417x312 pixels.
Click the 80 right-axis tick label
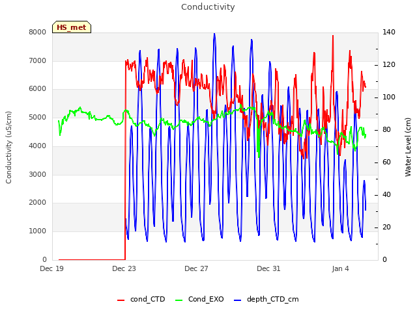tap(386, 130)
